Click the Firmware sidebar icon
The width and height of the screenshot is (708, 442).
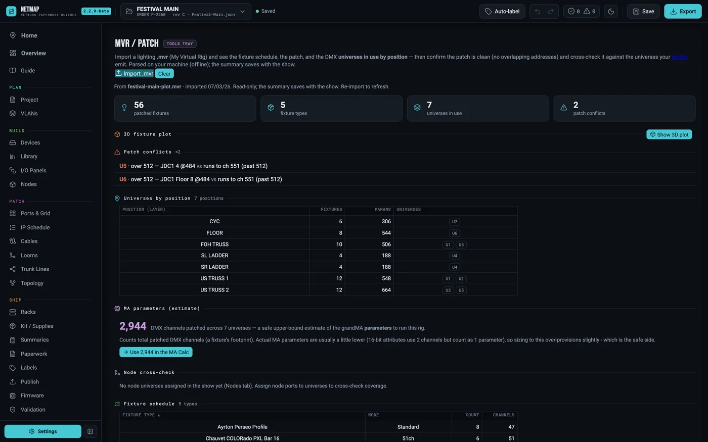pos(13,396)
